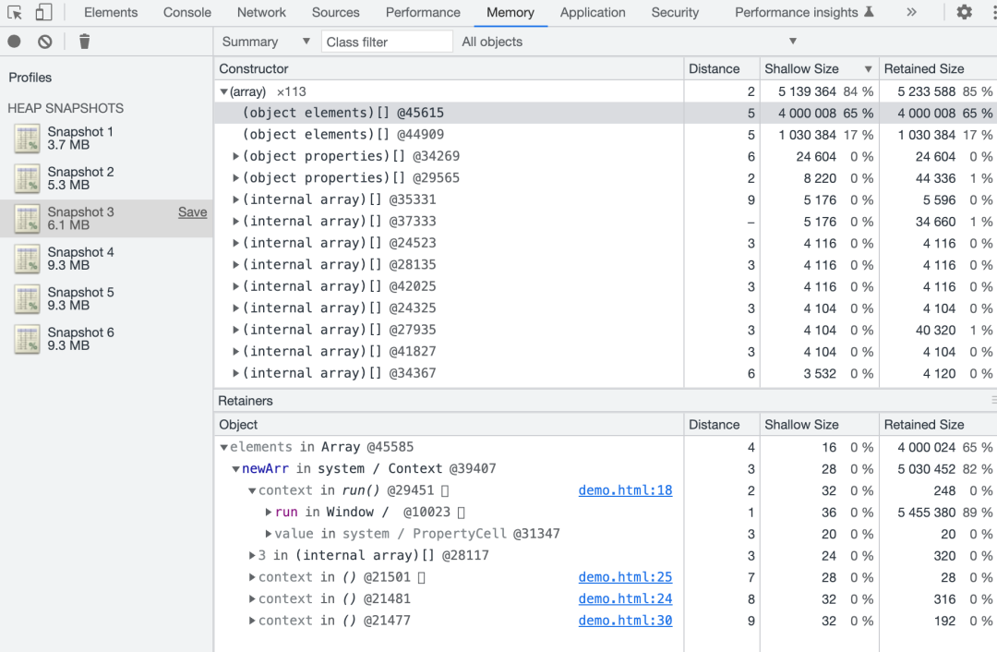The image size is (997, 652).
Task: Expand the run in Window retainer
Action: pos(269,513)
